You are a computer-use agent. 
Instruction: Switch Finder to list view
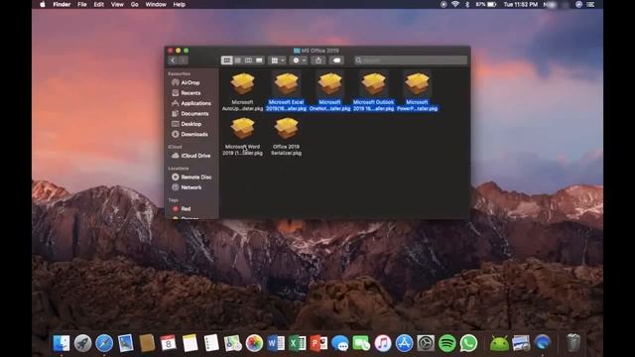tap(238, 60)
